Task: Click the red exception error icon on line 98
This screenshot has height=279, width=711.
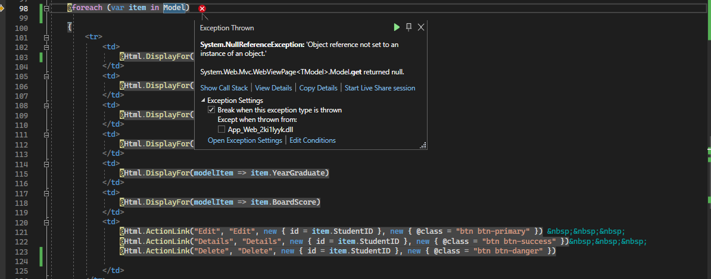Action: tap(202, 8)
